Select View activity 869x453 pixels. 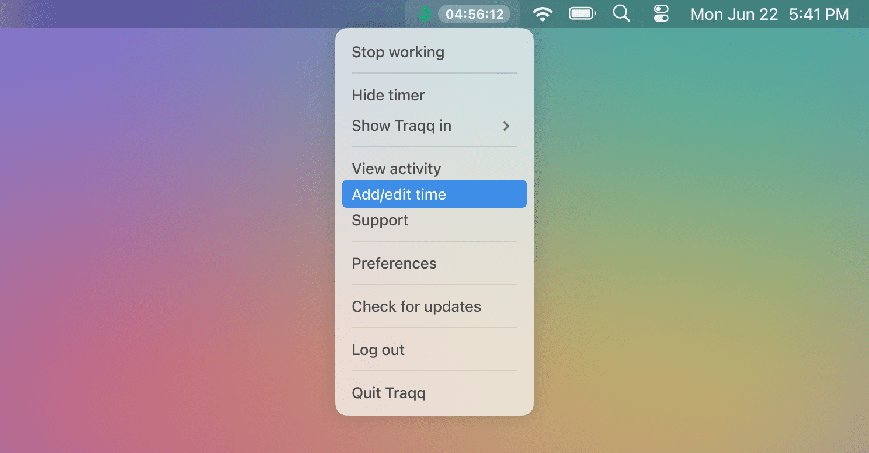pyautogui.click(x=434, y=169)
